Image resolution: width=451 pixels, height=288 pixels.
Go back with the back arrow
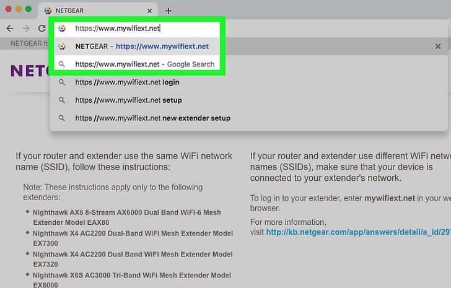[x=10, y=28]
